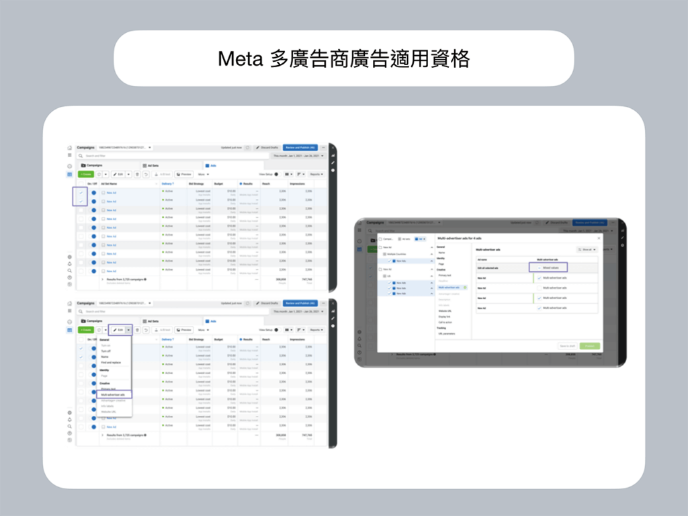The width and height of the screenshot is (688, 516).
Task: Click help question icon in upper screenshot sidebar
Action: pos(69,277)
